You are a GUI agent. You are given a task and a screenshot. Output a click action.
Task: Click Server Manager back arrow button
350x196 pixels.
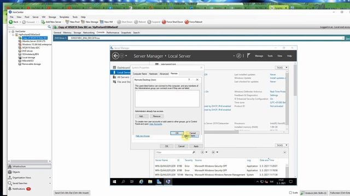(115, 56)
